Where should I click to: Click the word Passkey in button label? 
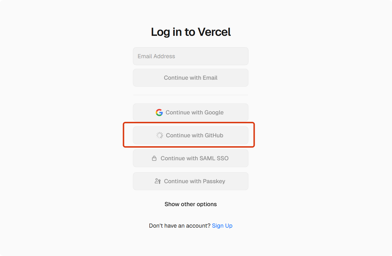click(x=214, y=181)
